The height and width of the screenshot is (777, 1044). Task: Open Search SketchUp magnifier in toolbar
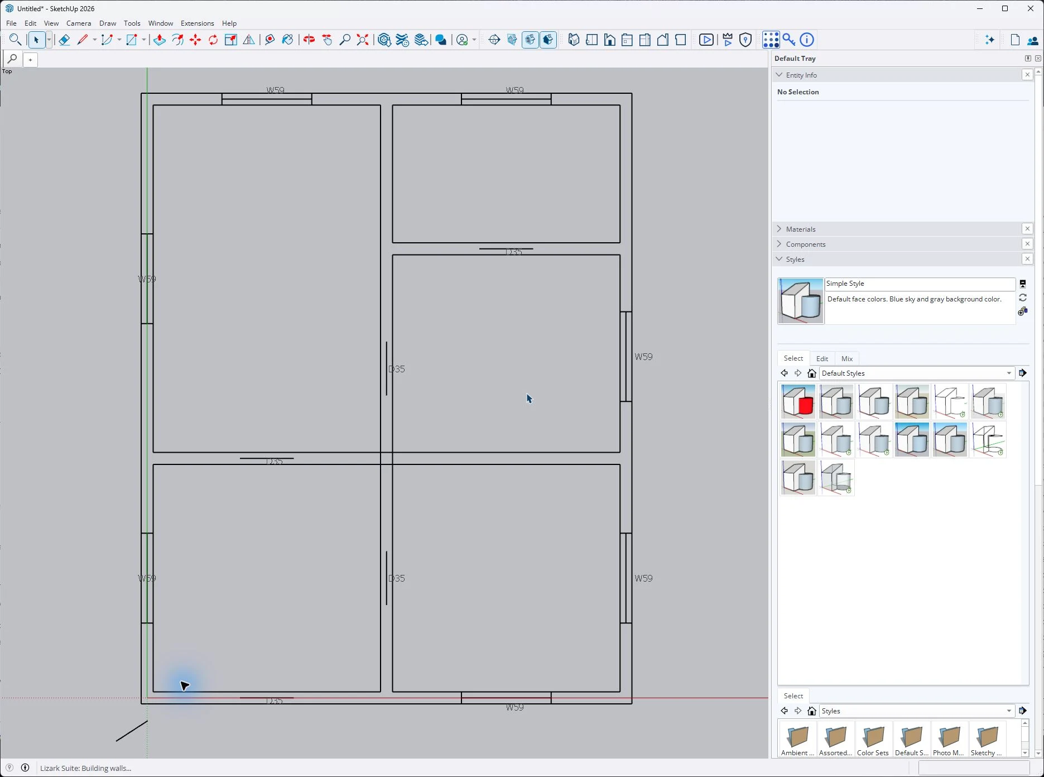coord(15,40)
